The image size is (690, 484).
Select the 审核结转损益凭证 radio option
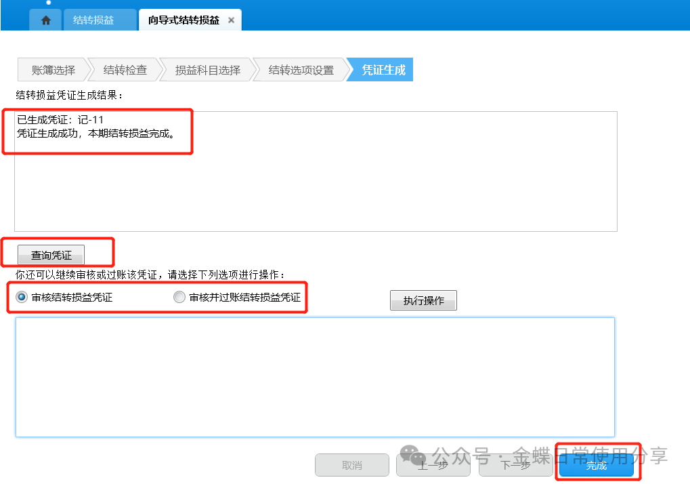[22, 297]
